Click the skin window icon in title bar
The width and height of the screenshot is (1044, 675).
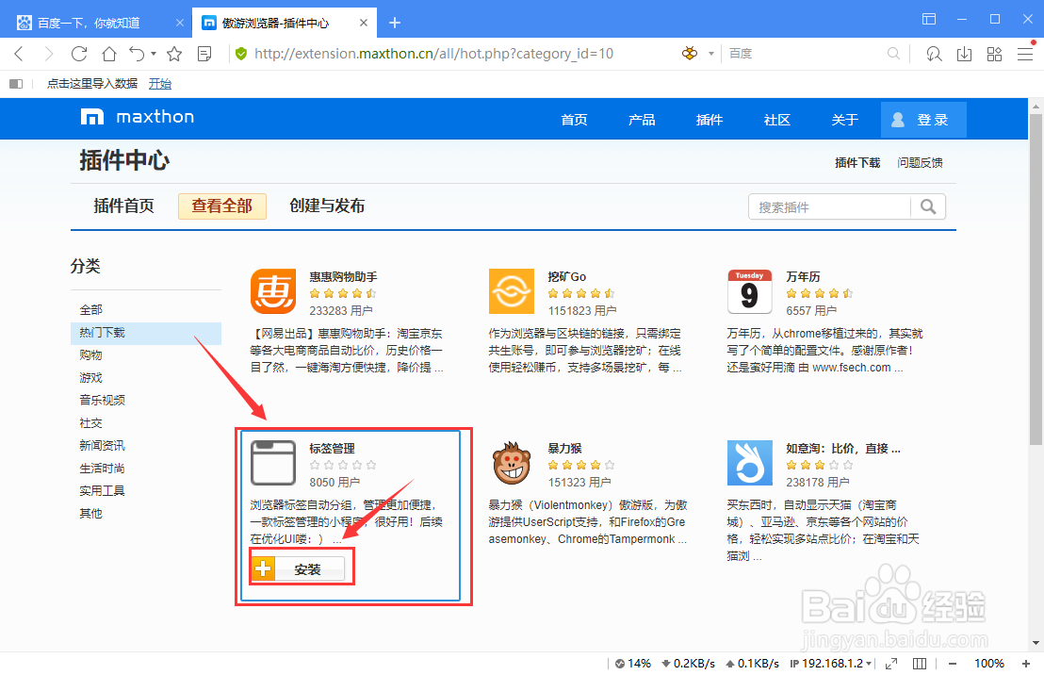tap(929, 19)
